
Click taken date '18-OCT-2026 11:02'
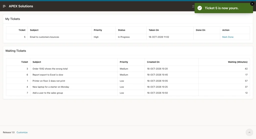159,37
